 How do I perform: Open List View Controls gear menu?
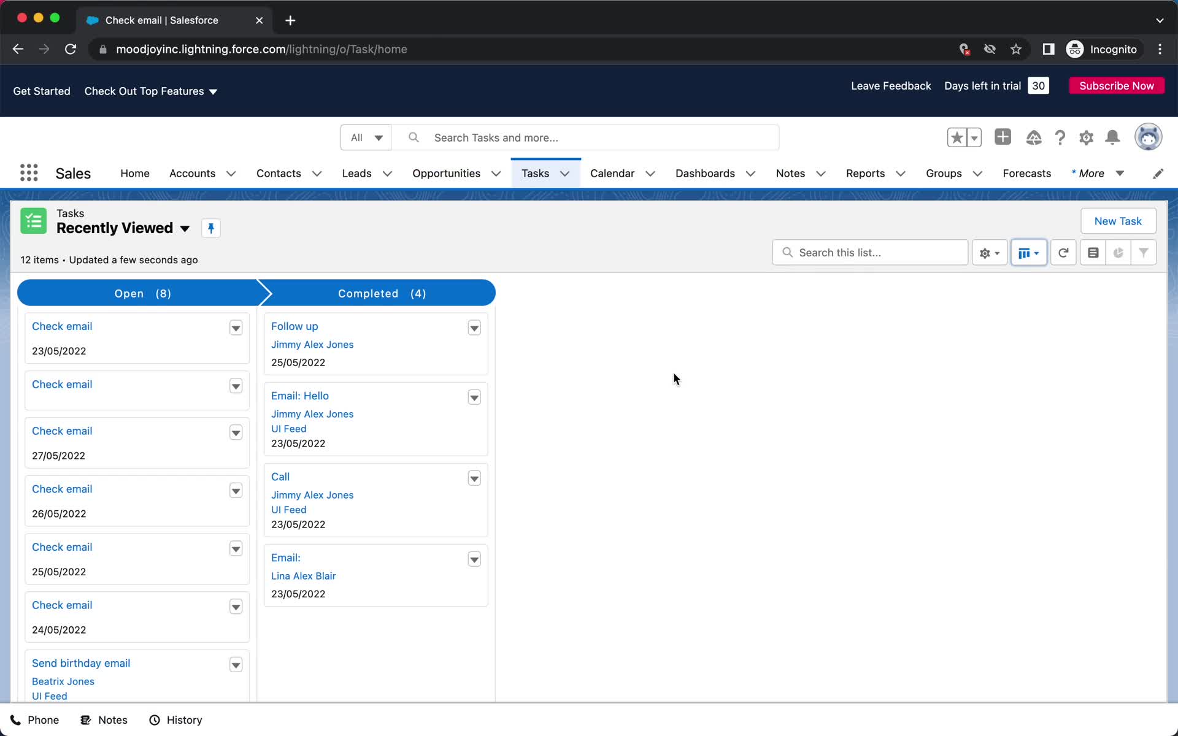(989, 253)
